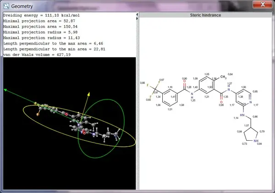Click the hindrance value 1,14 beside HN

(x=236, y=118)
